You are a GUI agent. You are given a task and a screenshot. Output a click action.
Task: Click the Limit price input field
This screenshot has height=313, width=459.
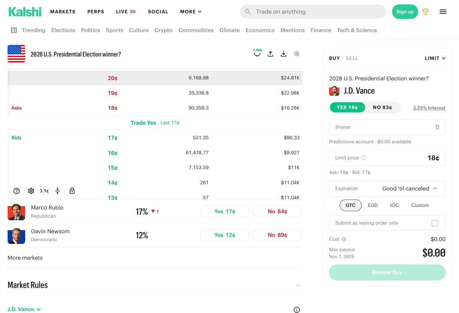tap(387, 158)
